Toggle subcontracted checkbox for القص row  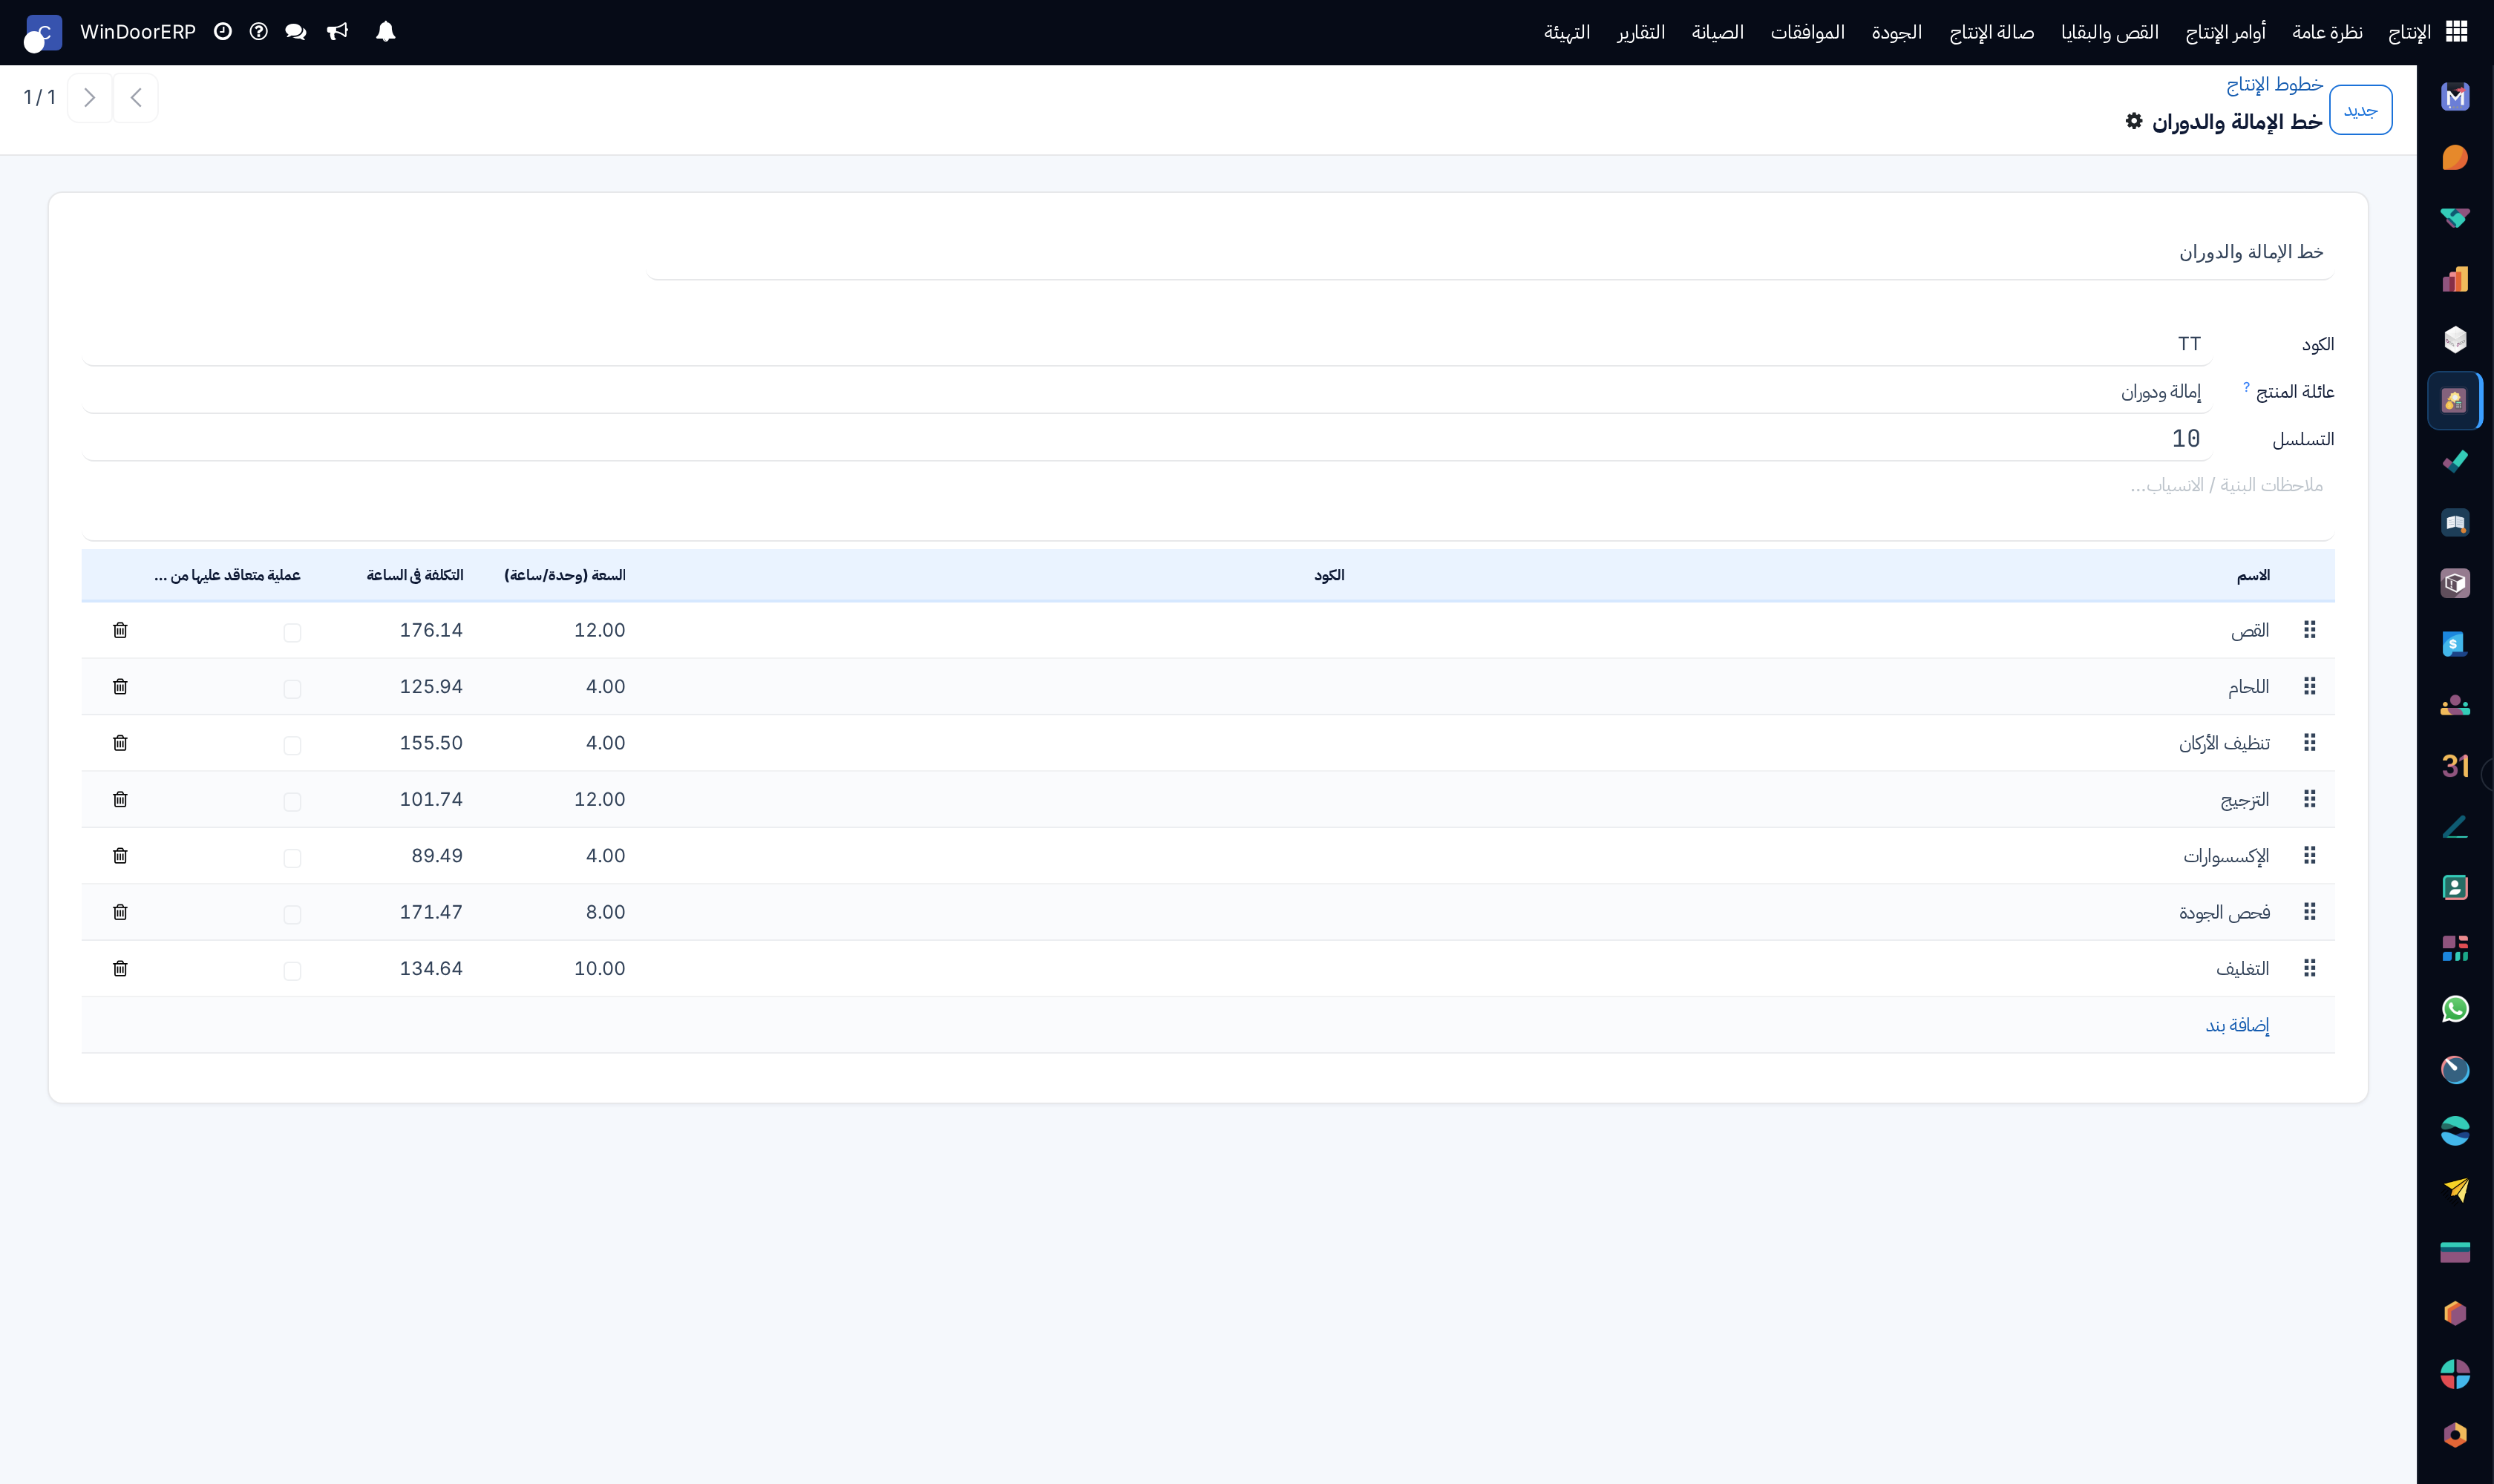(292, 632)
